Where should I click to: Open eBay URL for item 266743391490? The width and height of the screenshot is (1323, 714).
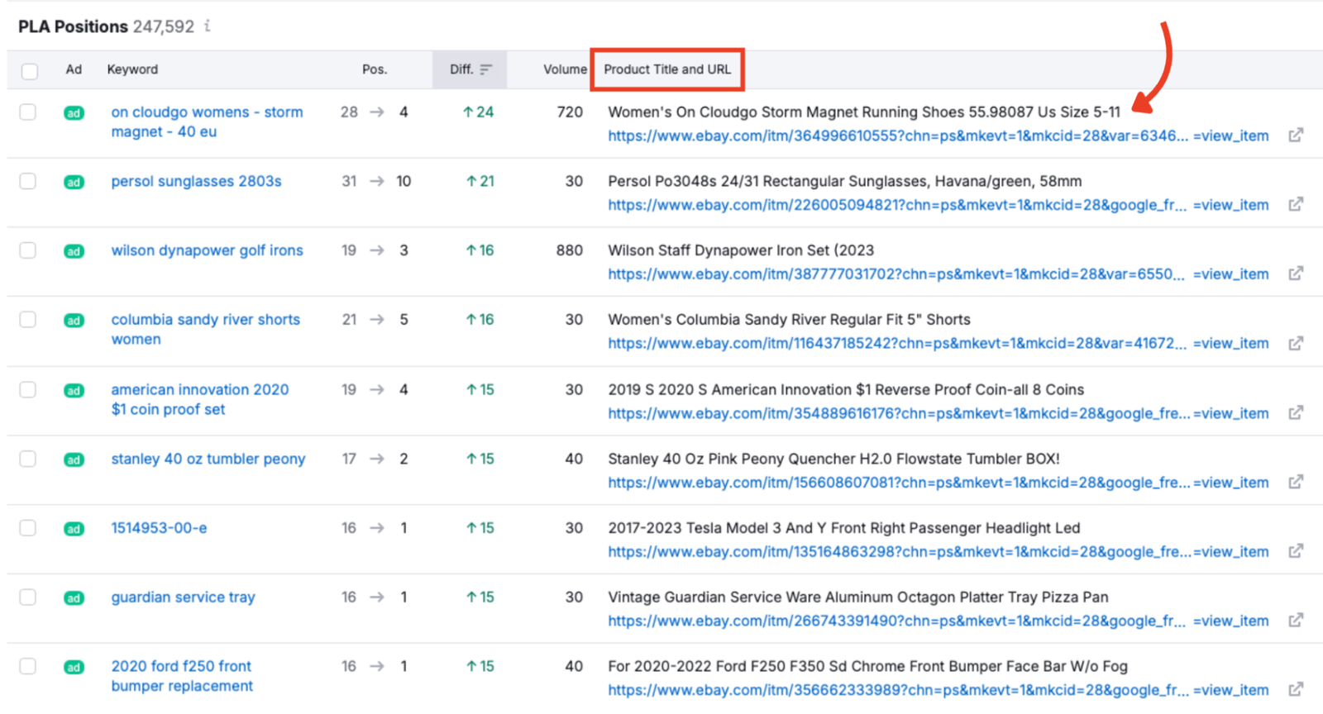[938, 621]
